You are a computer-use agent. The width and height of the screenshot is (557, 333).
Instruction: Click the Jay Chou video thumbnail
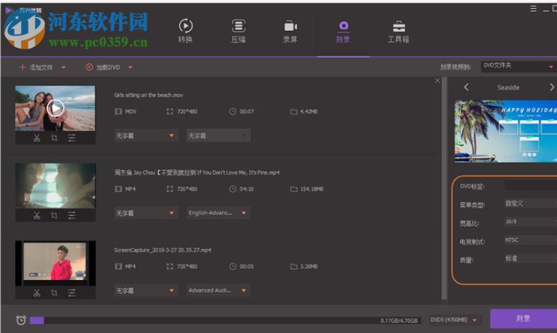click(x=55, y=186)
